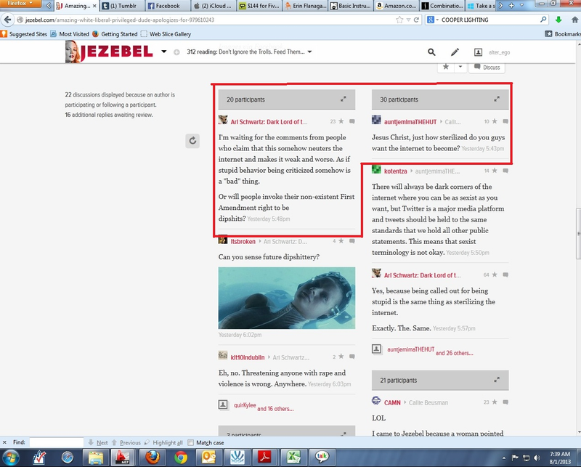Image resolution: width=581 pixels, height=467 pixels.
Task: Click the volume icon in system tray
Action: pyautogui.click(x=537, y=458)
